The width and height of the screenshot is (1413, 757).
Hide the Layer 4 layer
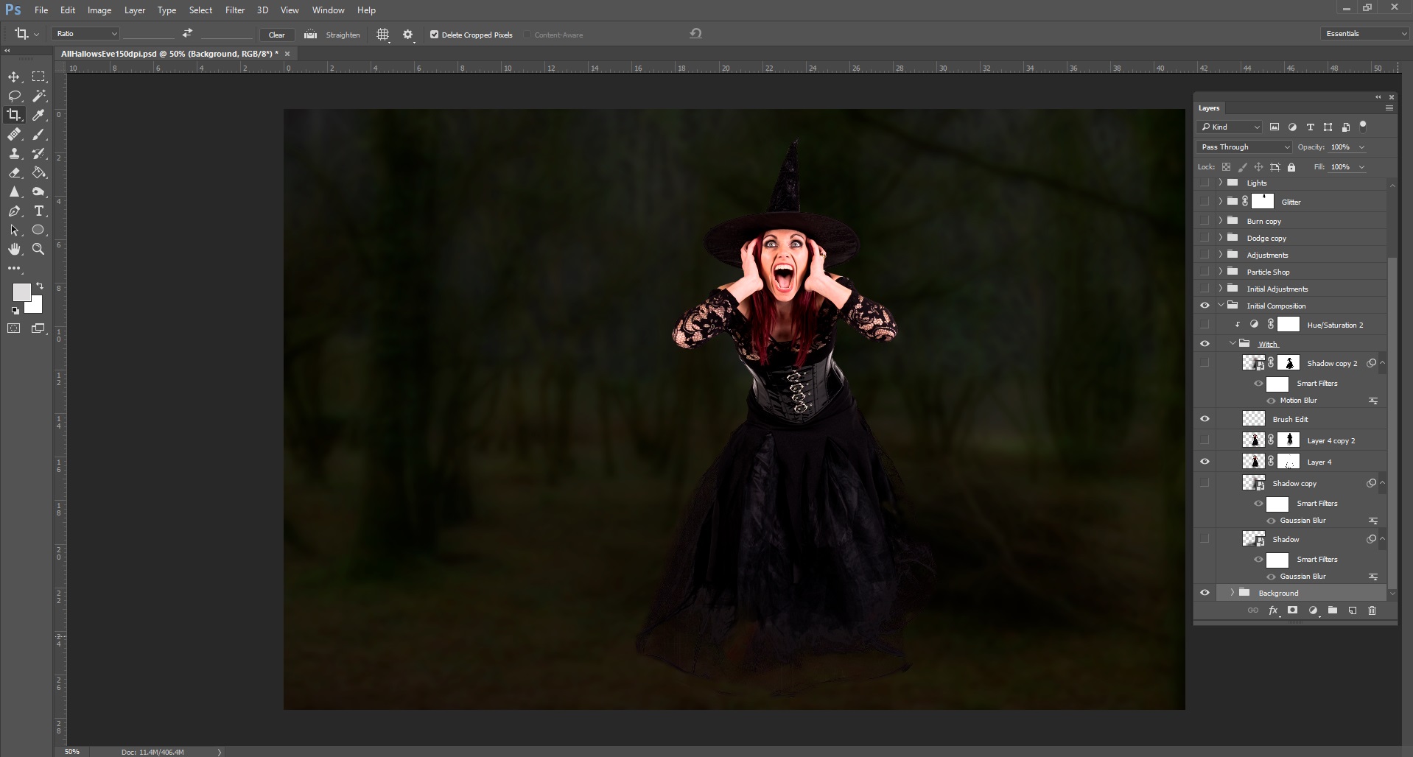tap(1205, 462)
